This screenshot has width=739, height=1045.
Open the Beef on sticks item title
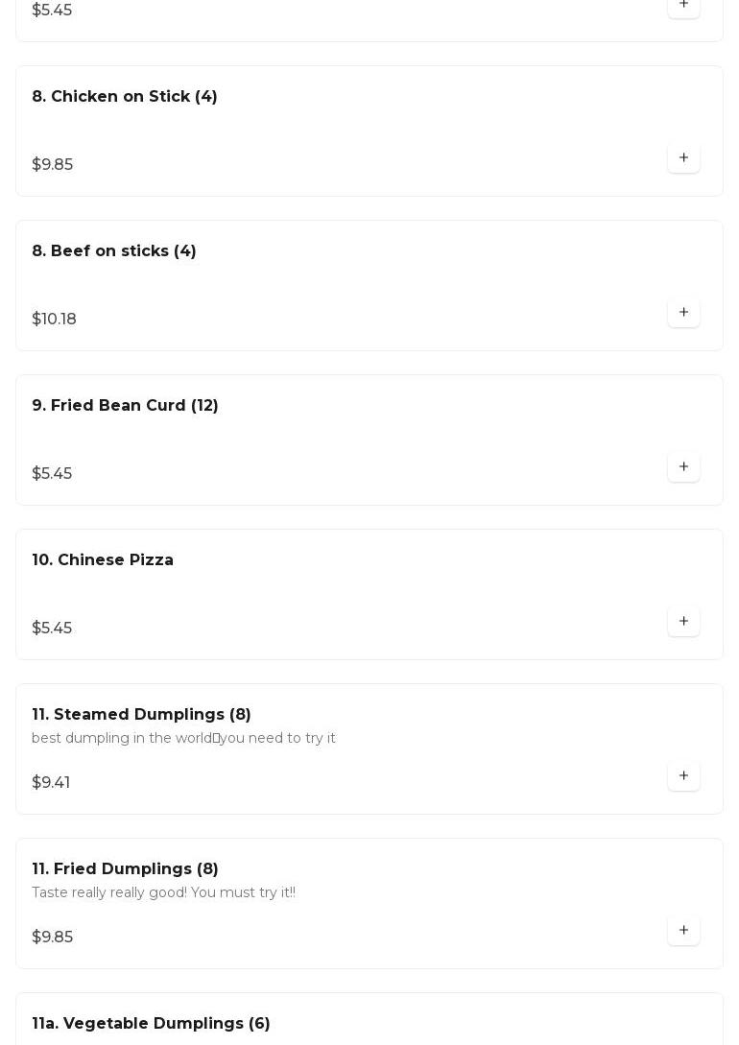coord(114,251)
